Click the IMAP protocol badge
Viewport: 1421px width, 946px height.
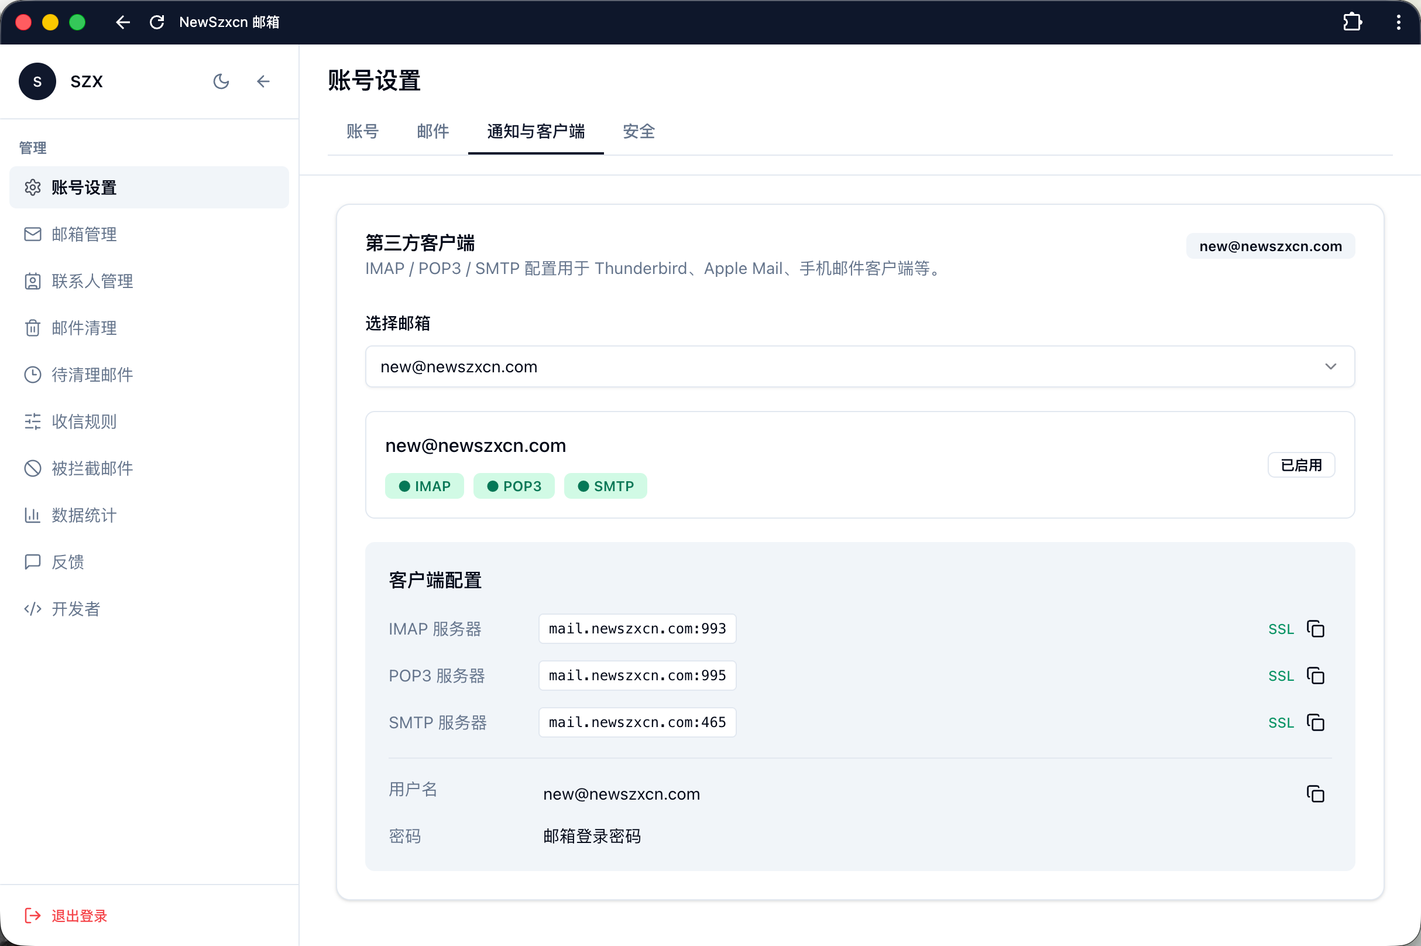[424, 486]
